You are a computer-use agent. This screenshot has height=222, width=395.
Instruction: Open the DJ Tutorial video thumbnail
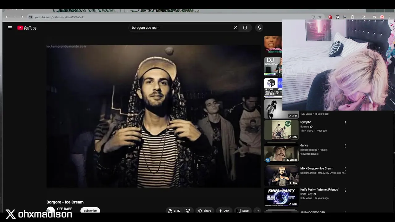[273, 67]
